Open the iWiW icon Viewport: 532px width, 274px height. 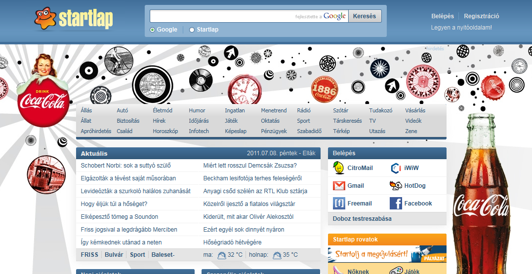pyautogui.click(x=396, y=168)
